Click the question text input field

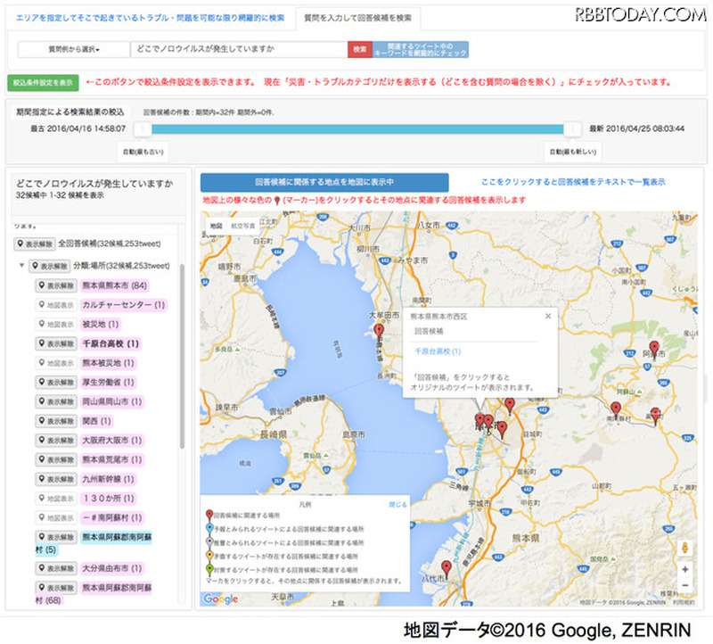238,49
